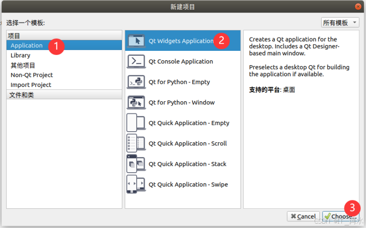Click the Qt Quick Application Stack icon

136,164
